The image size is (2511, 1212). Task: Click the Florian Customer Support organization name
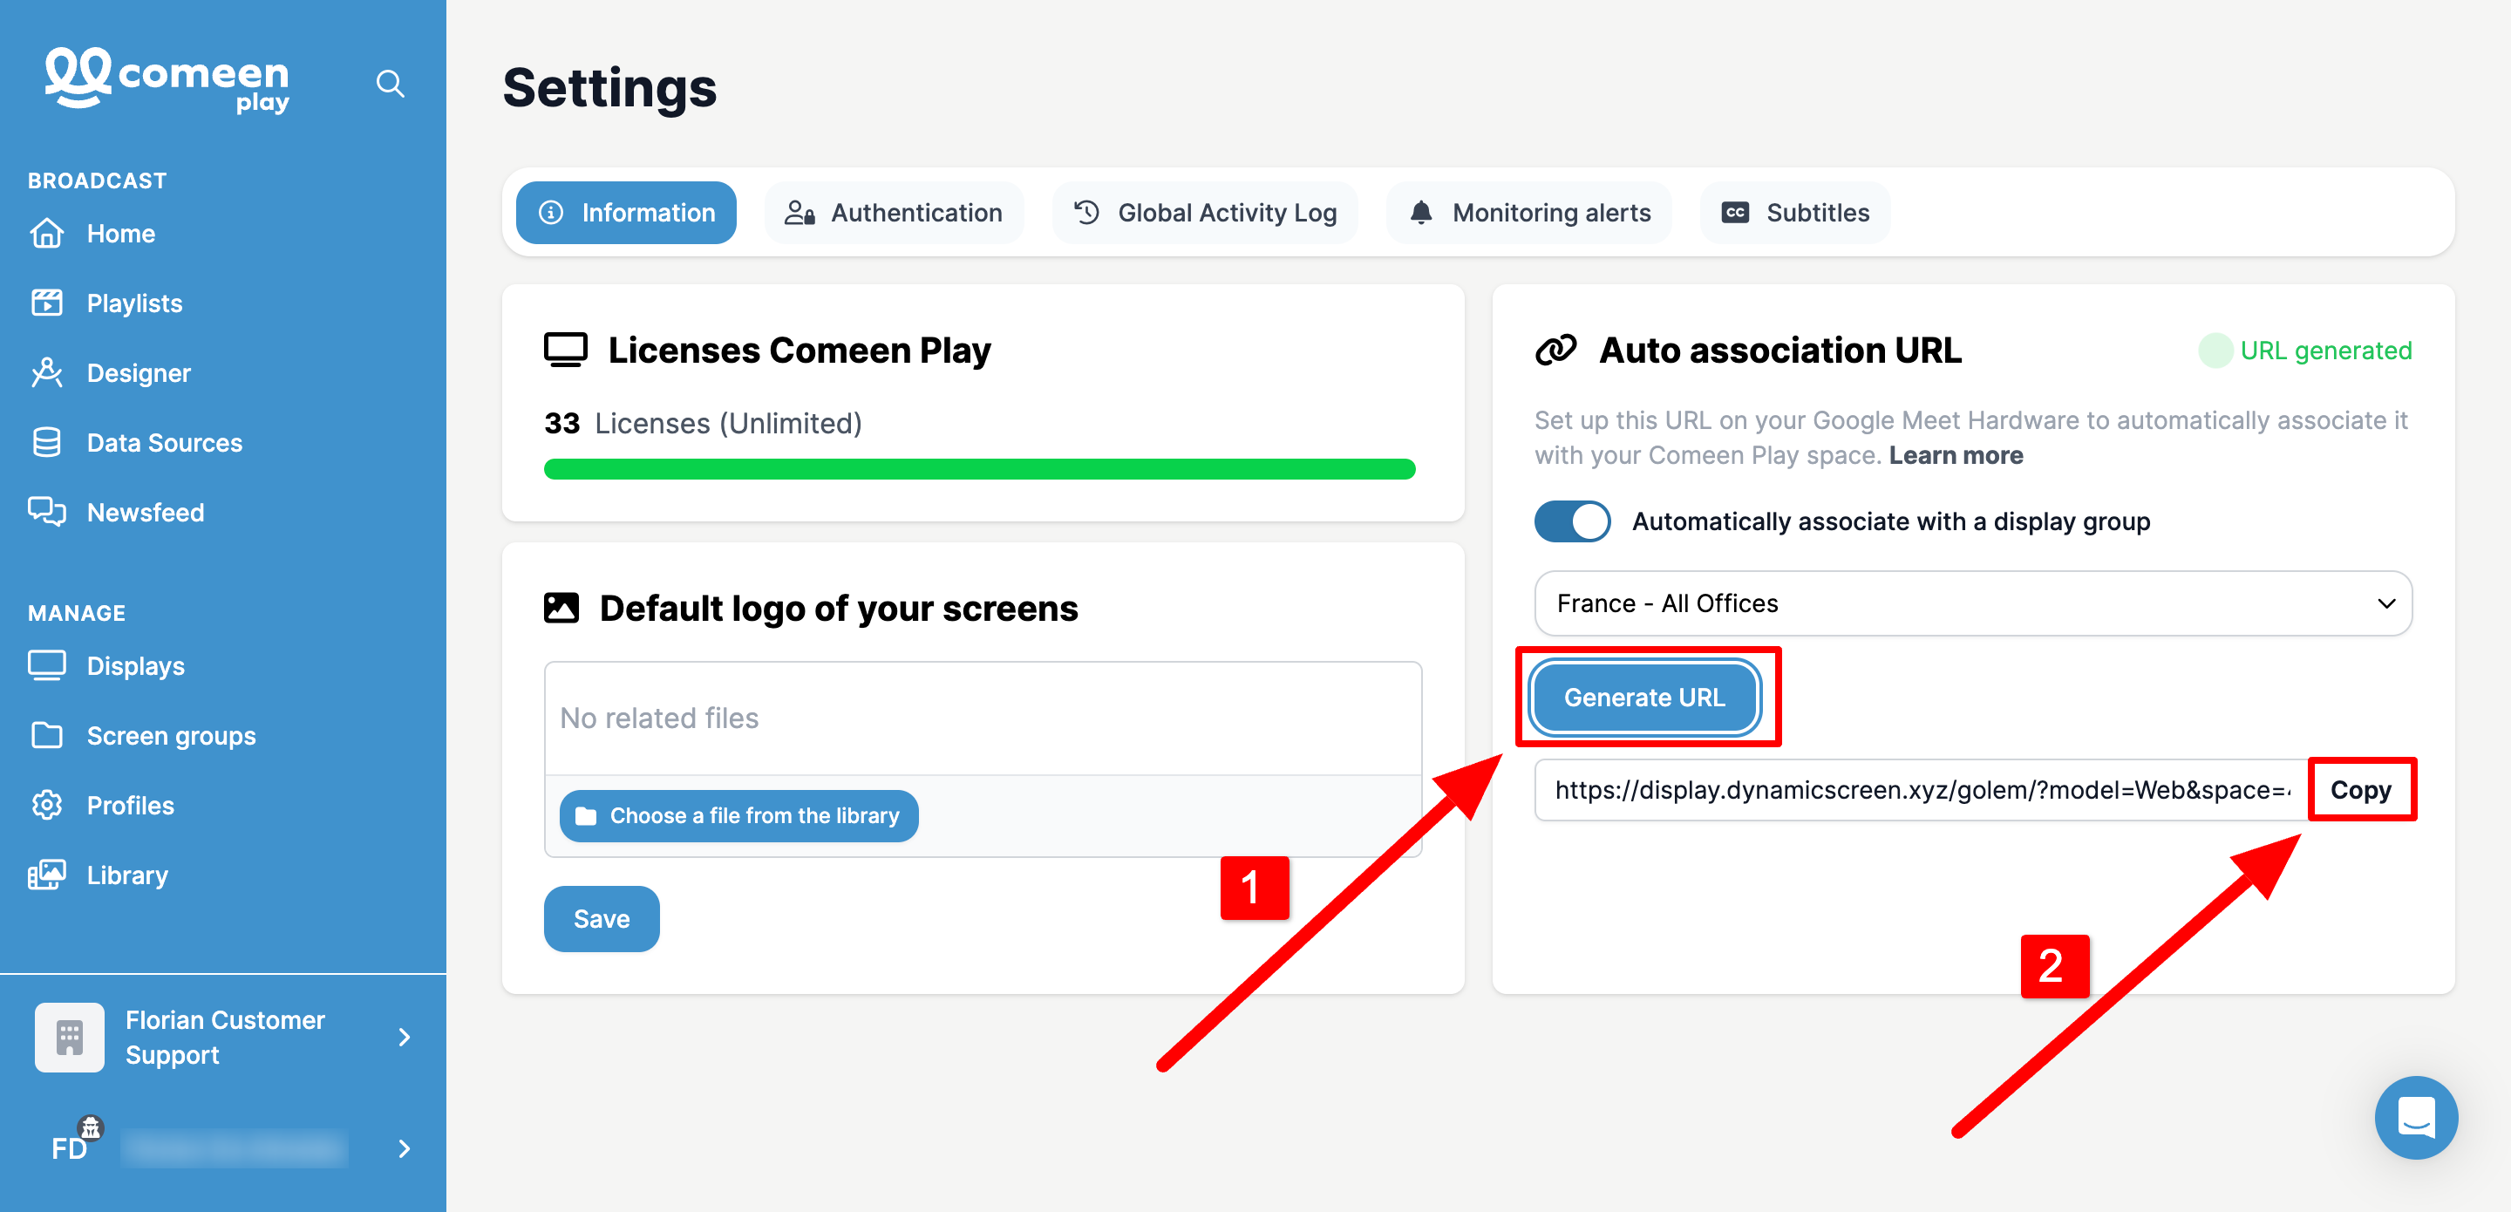tap(225, 1038)
